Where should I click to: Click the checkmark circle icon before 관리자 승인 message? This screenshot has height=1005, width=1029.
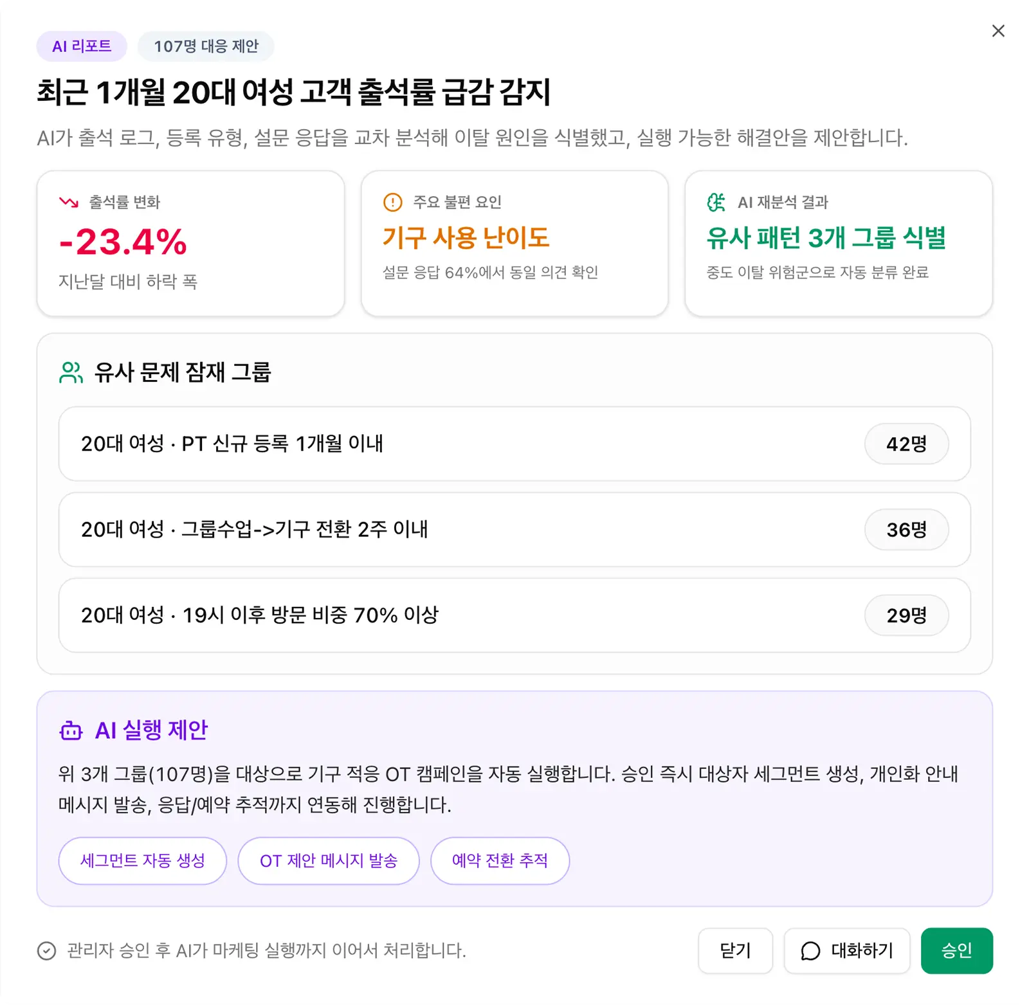46,950
